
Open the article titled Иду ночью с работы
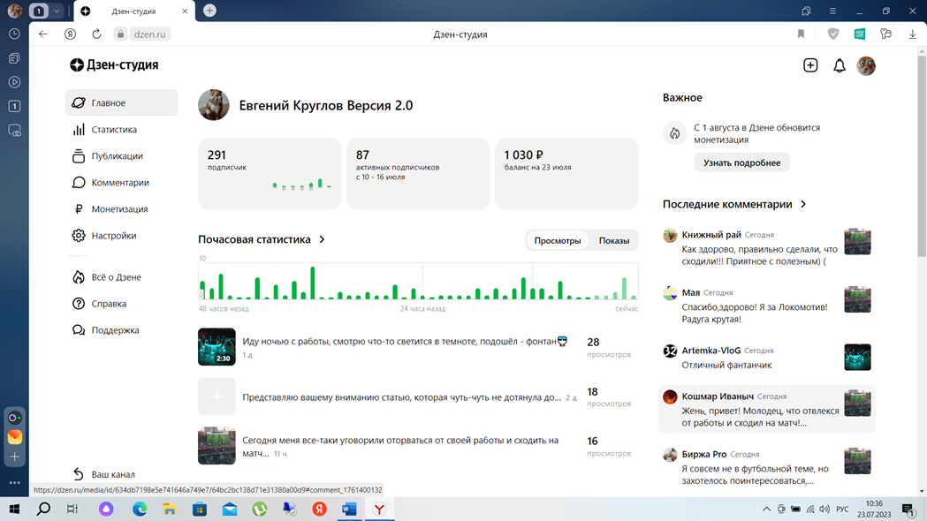point(405,342)
